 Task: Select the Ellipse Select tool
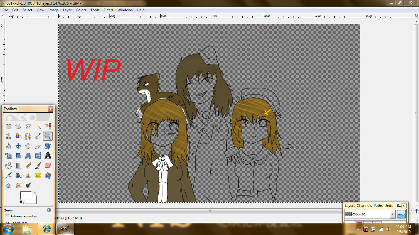click(x=18, y=126)
